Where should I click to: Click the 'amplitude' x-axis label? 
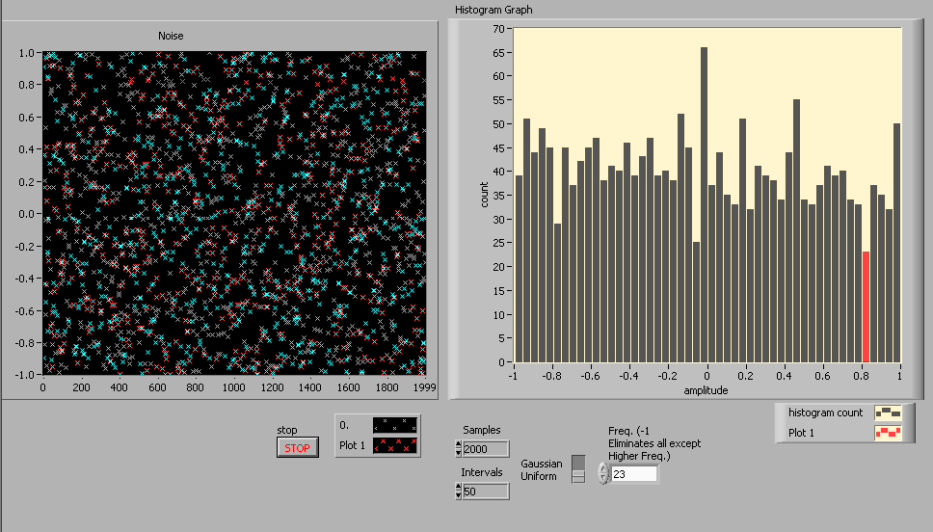pyautogui.click(x=706, y=390)
